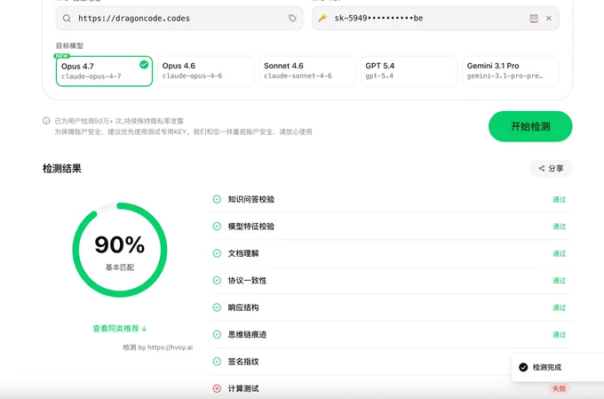Start detection with the 开始检测 button
604x399 pixels.
click(x=530, y=126)
